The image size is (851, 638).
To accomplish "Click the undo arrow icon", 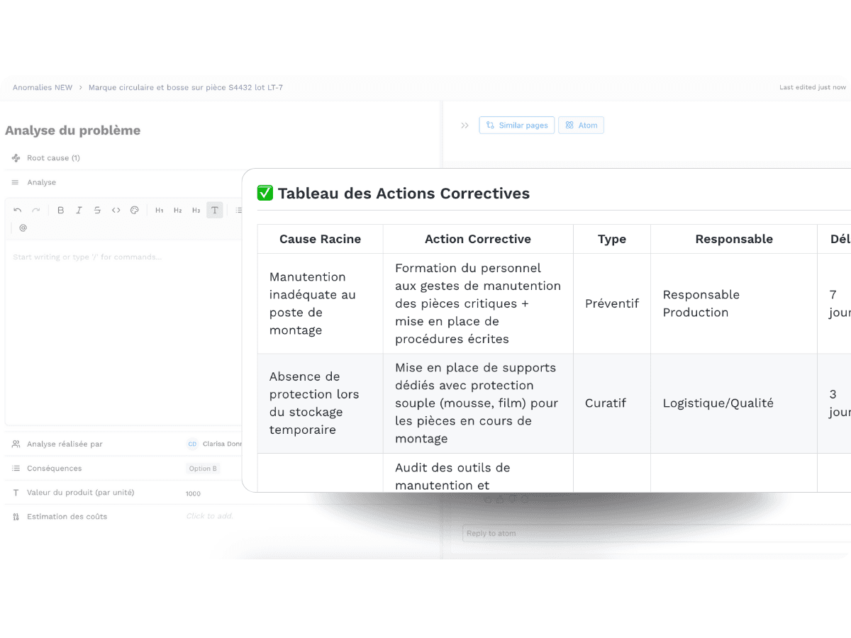I will (x=18, y=210).
